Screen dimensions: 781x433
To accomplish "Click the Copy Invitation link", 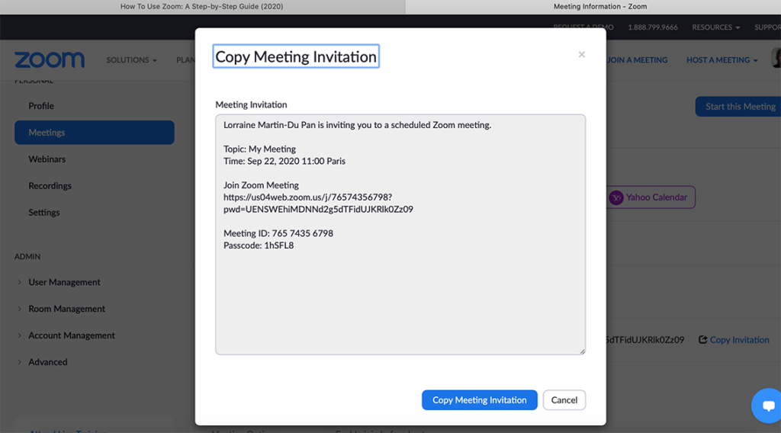I will pos(739,340).
